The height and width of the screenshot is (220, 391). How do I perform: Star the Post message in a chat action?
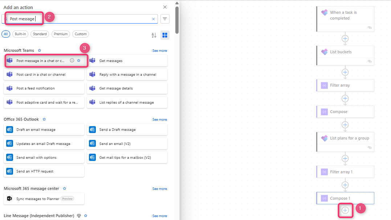click(x=79, y=61)
